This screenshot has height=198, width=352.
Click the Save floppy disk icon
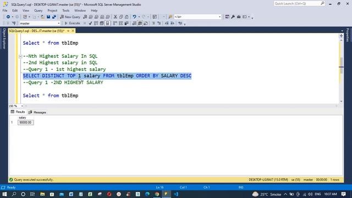[48, 17]
